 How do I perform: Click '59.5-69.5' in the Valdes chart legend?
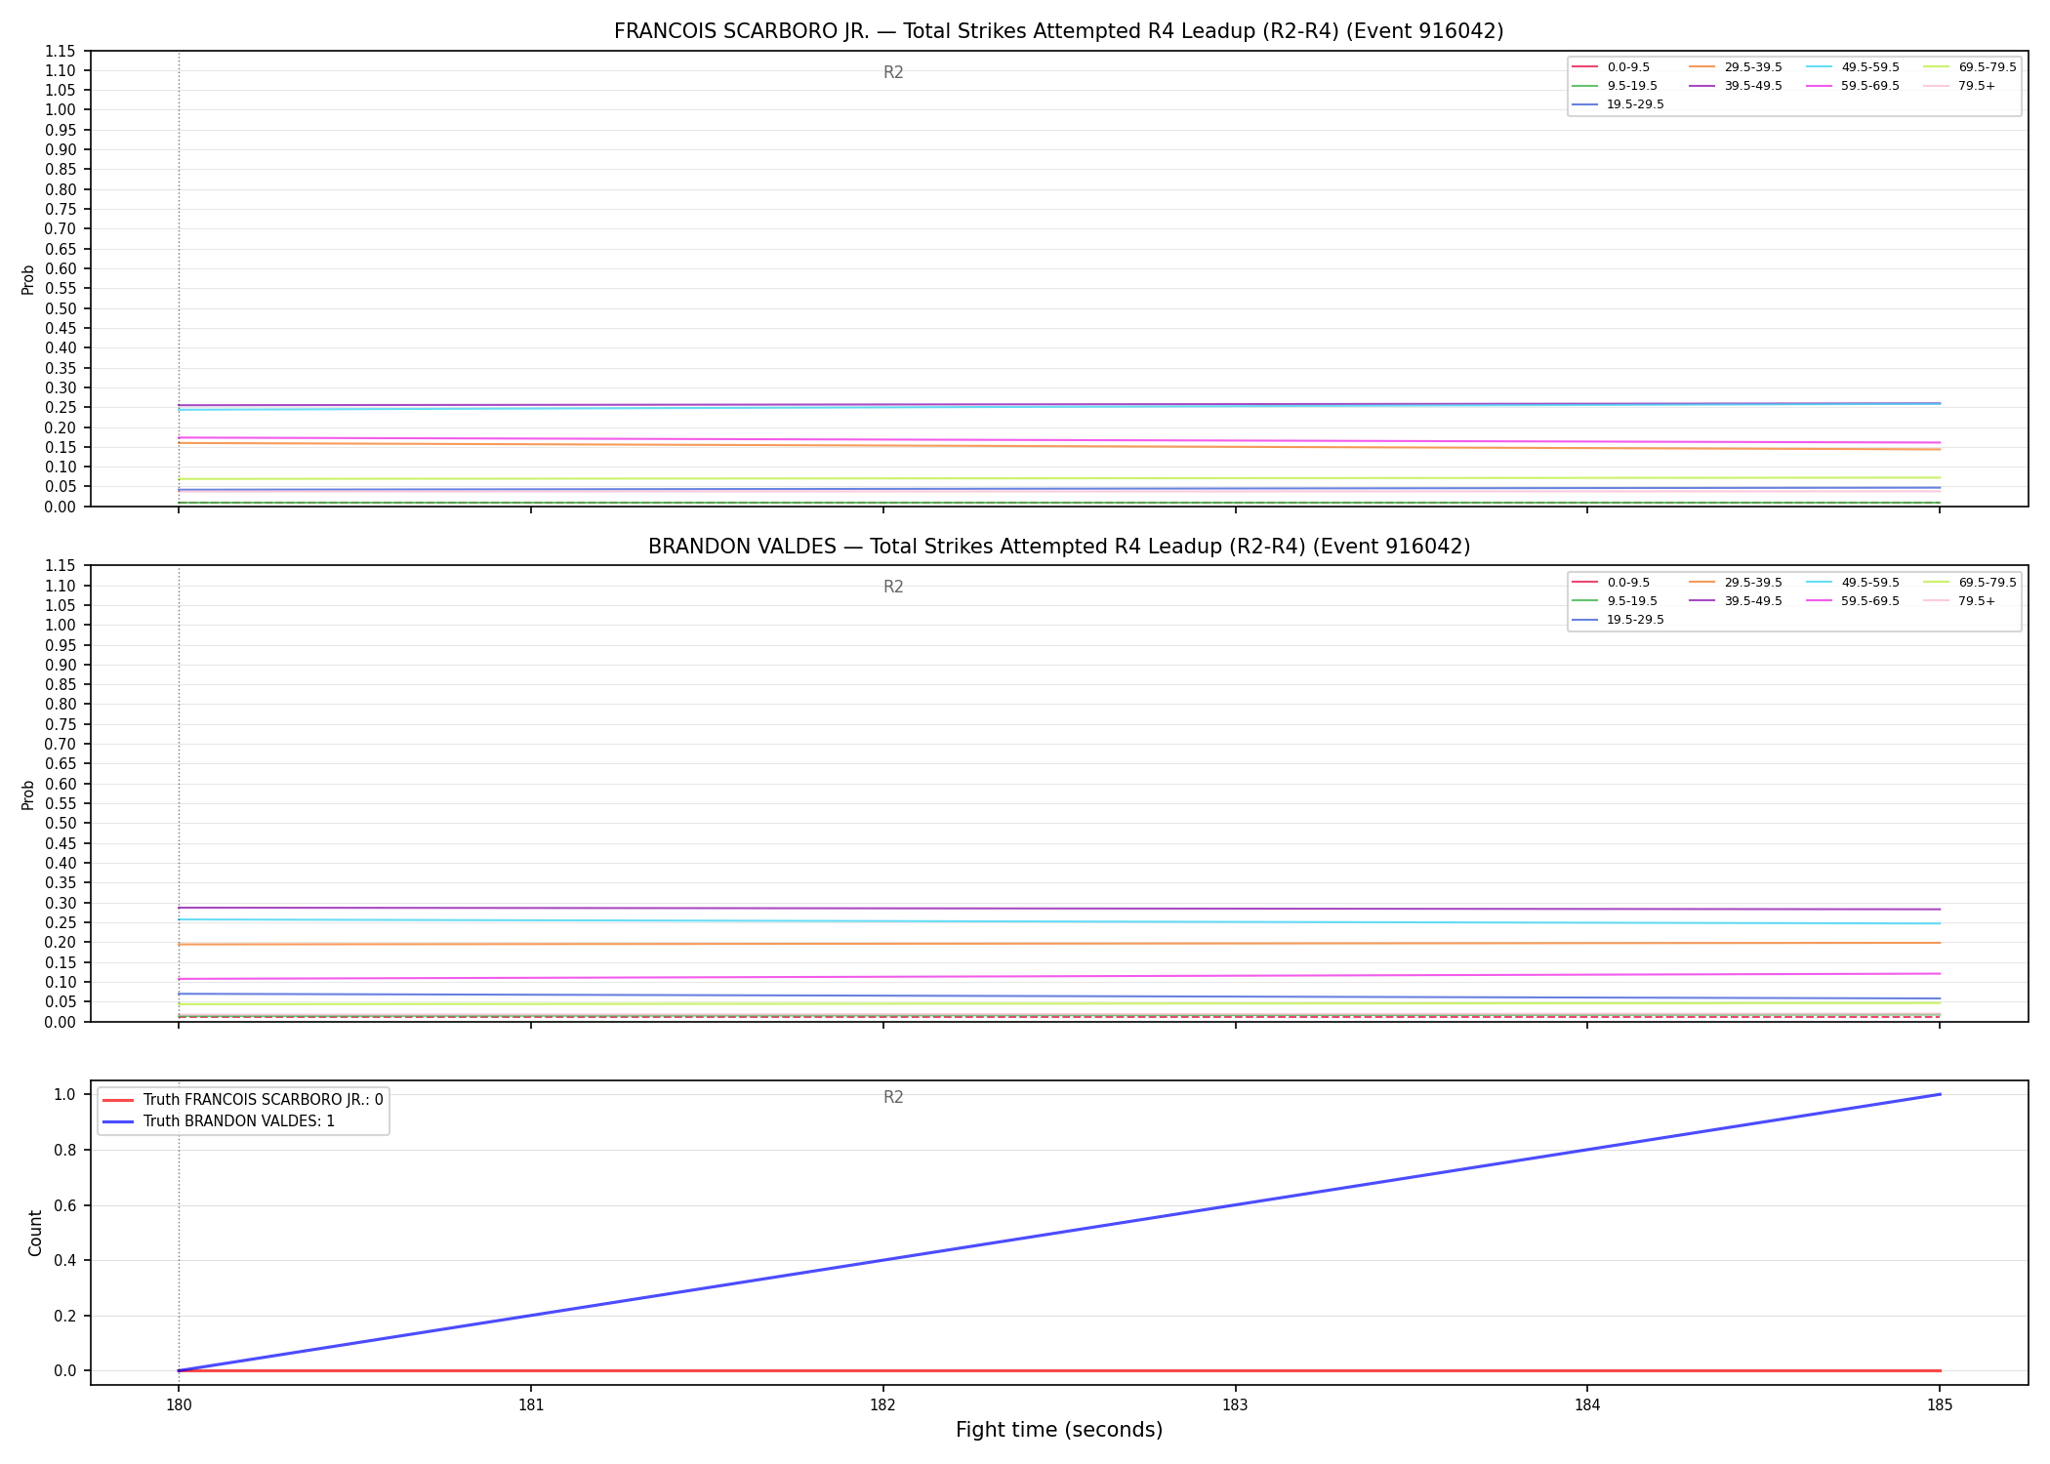click(x=1870, y=601)
